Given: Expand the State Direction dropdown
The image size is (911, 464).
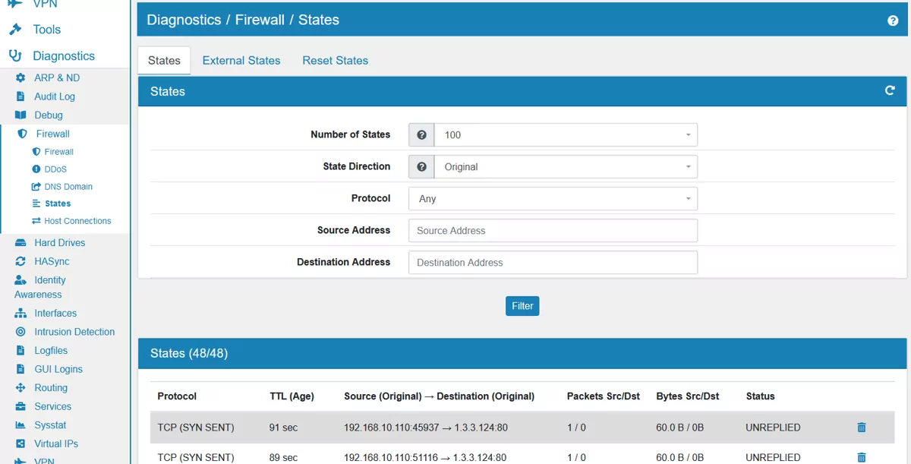Looking at the screenshot, I should tap(566, 167).
